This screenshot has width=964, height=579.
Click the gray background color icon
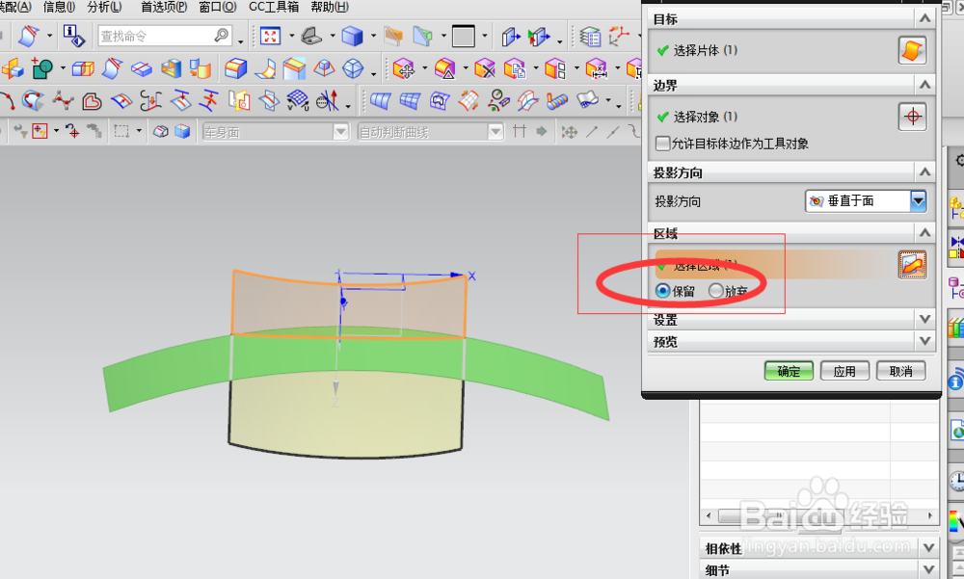[464, 37]
